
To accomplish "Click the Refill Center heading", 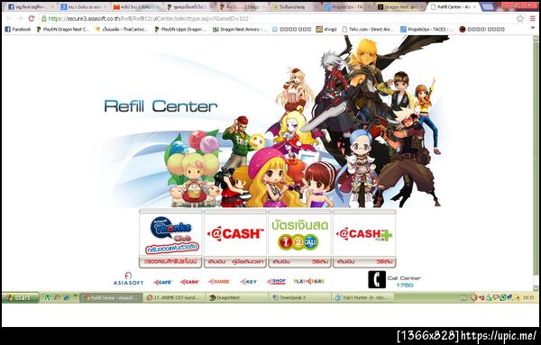I will tap(160, 106).
